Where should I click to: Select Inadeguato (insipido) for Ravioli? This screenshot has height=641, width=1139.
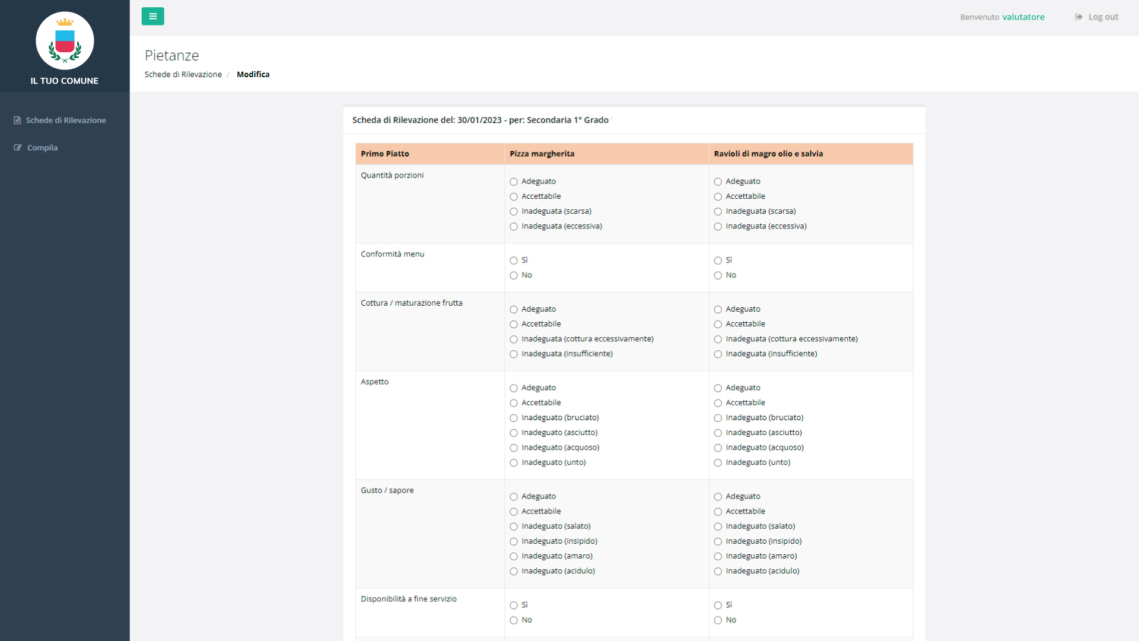coord(718,541)
